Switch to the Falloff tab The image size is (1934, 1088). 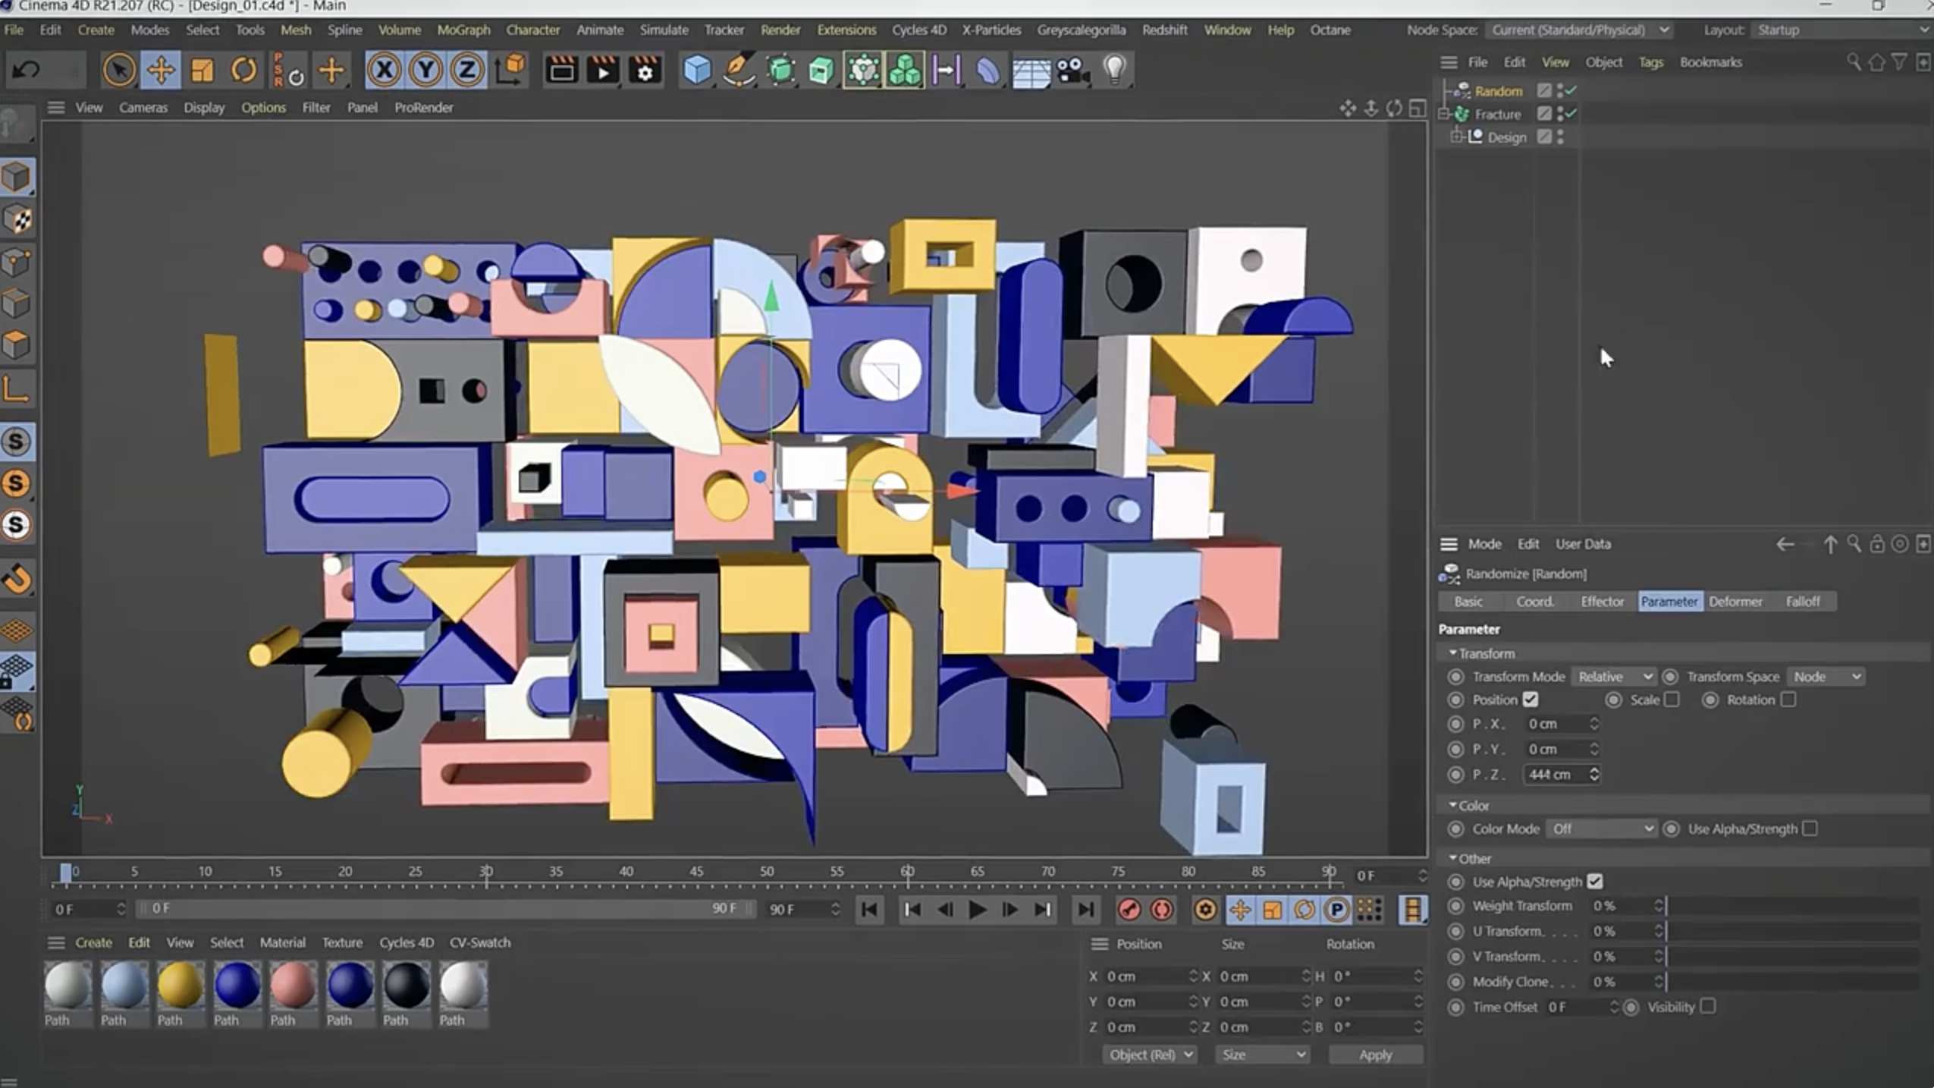[x=1804, y=601]
